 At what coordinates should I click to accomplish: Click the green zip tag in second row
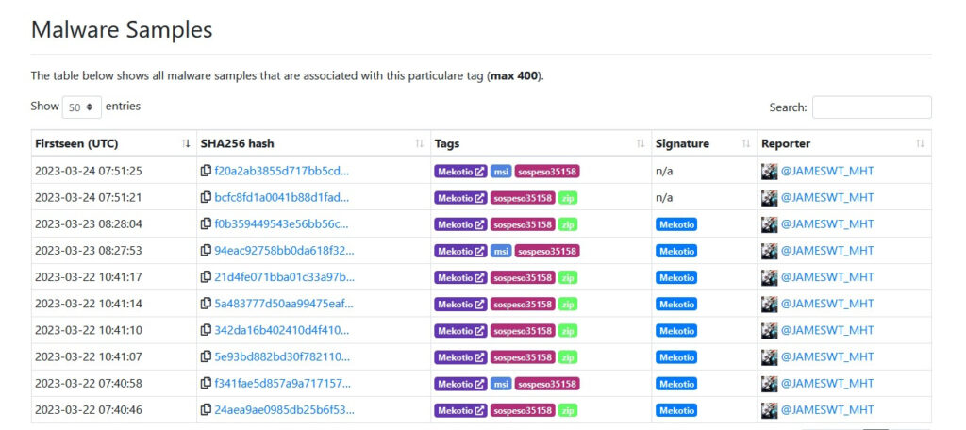(x=567, y=198)
